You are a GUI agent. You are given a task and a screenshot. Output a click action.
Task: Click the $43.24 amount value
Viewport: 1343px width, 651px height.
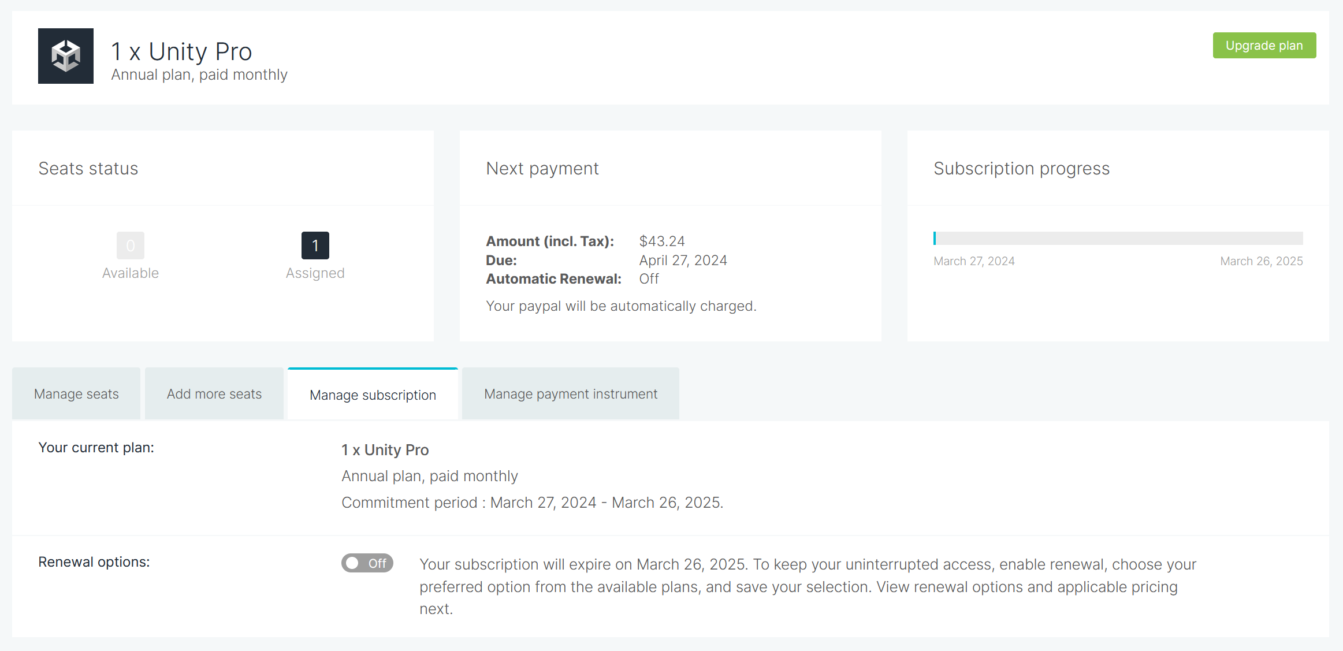tap(662, 241)
